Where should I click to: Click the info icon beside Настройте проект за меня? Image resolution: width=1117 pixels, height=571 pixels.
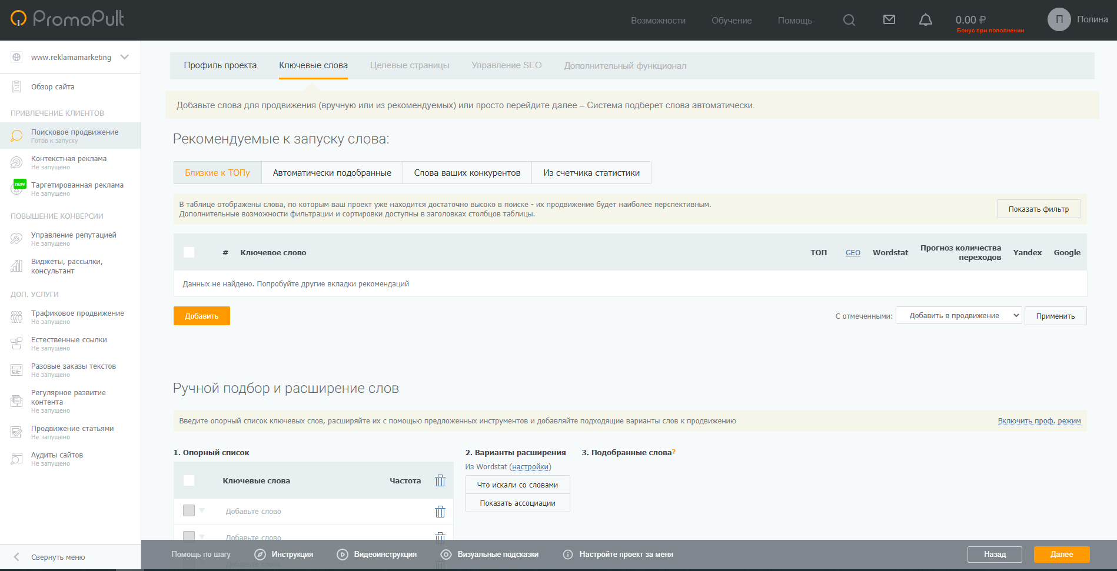point(568,555)
